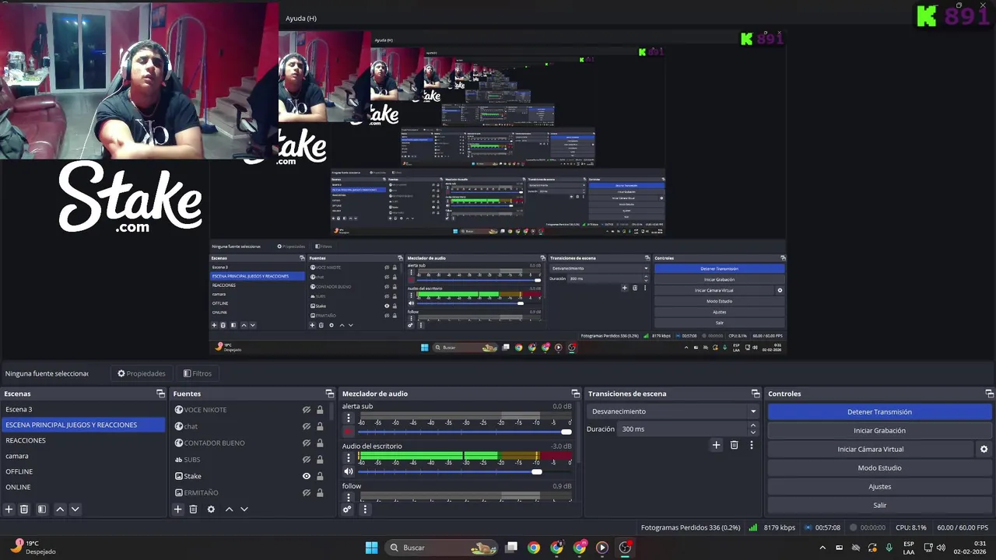996x560 pixels.
Task: Open options dots for follow channel
Action: click(348, 496)
